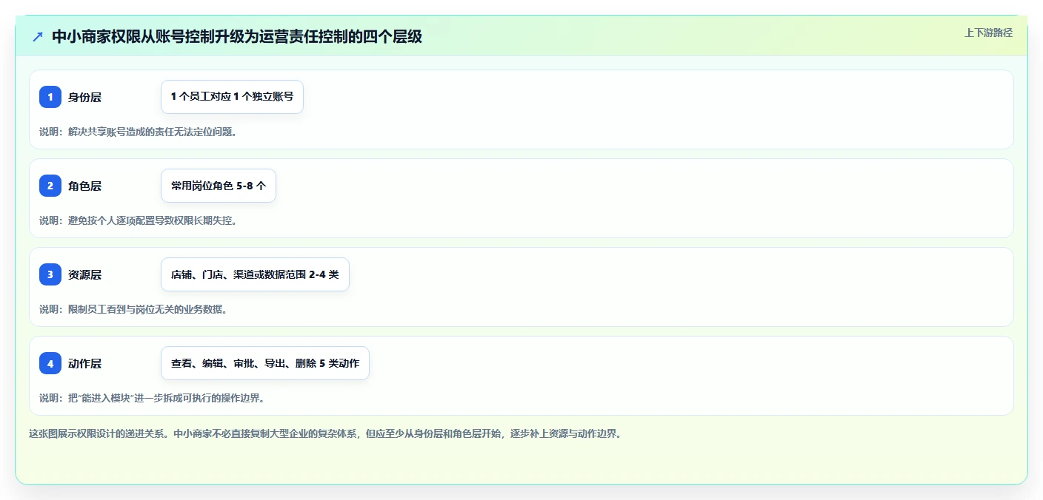This screenshot has width=1043, height=500.
Task: Click the 资源层 label
Action: 84,274
